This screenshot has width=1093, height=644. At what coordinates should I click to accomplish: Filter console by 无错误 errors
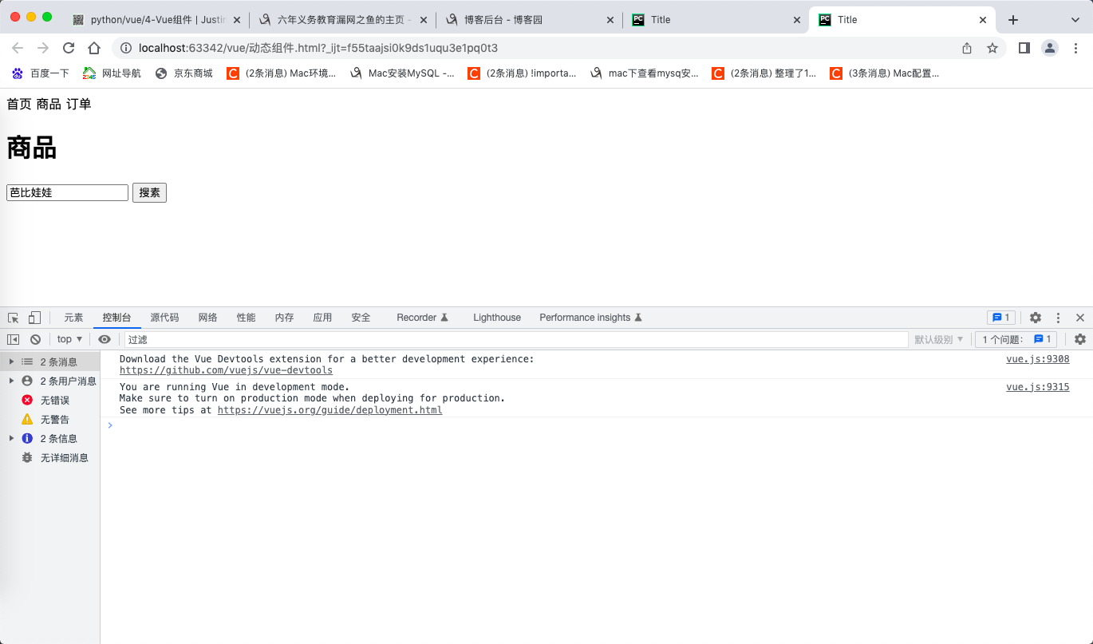point(50,401)
